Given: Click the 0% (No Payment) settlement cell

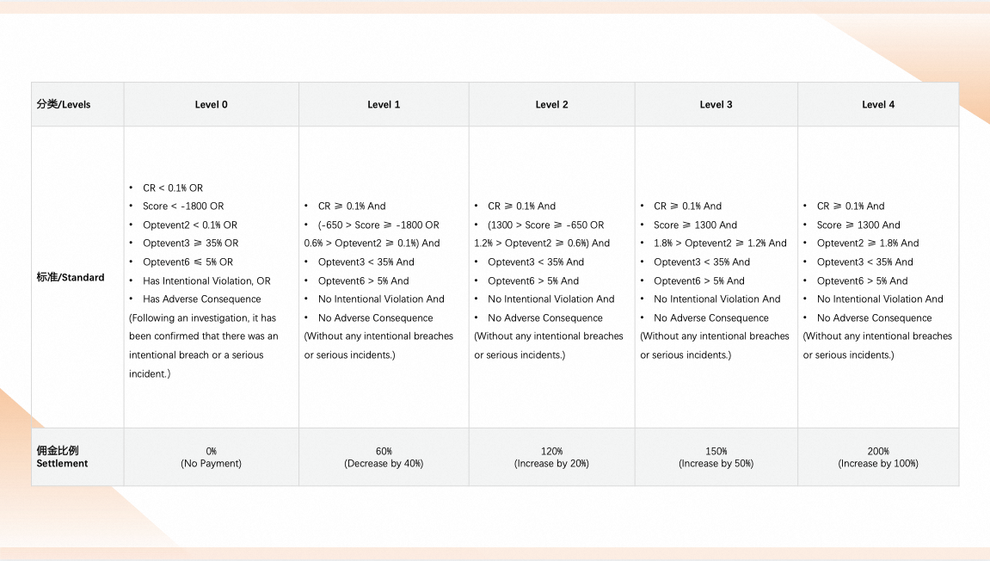Looking at the screenshot, I should 212,457.
